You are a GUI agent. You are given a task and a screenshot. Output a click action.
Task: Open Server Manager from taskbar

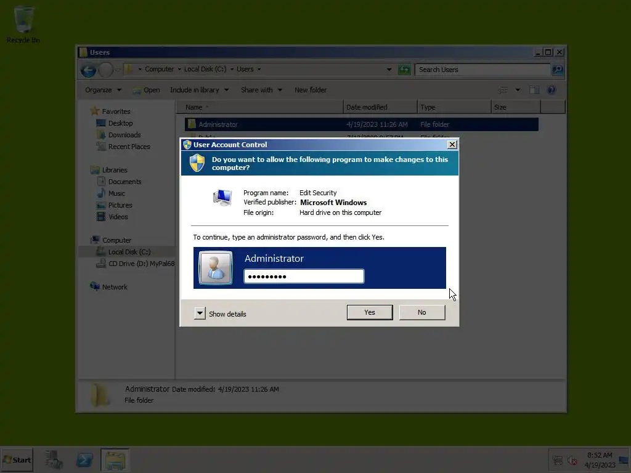pyautogui.click(x=54, y=459)
